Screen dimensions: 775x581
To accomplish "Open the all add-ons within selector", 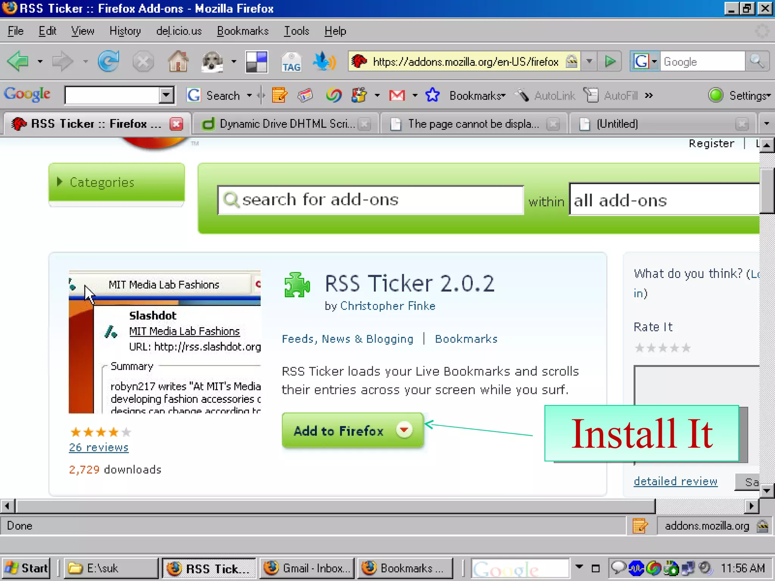I will click(x=665, y=200).
